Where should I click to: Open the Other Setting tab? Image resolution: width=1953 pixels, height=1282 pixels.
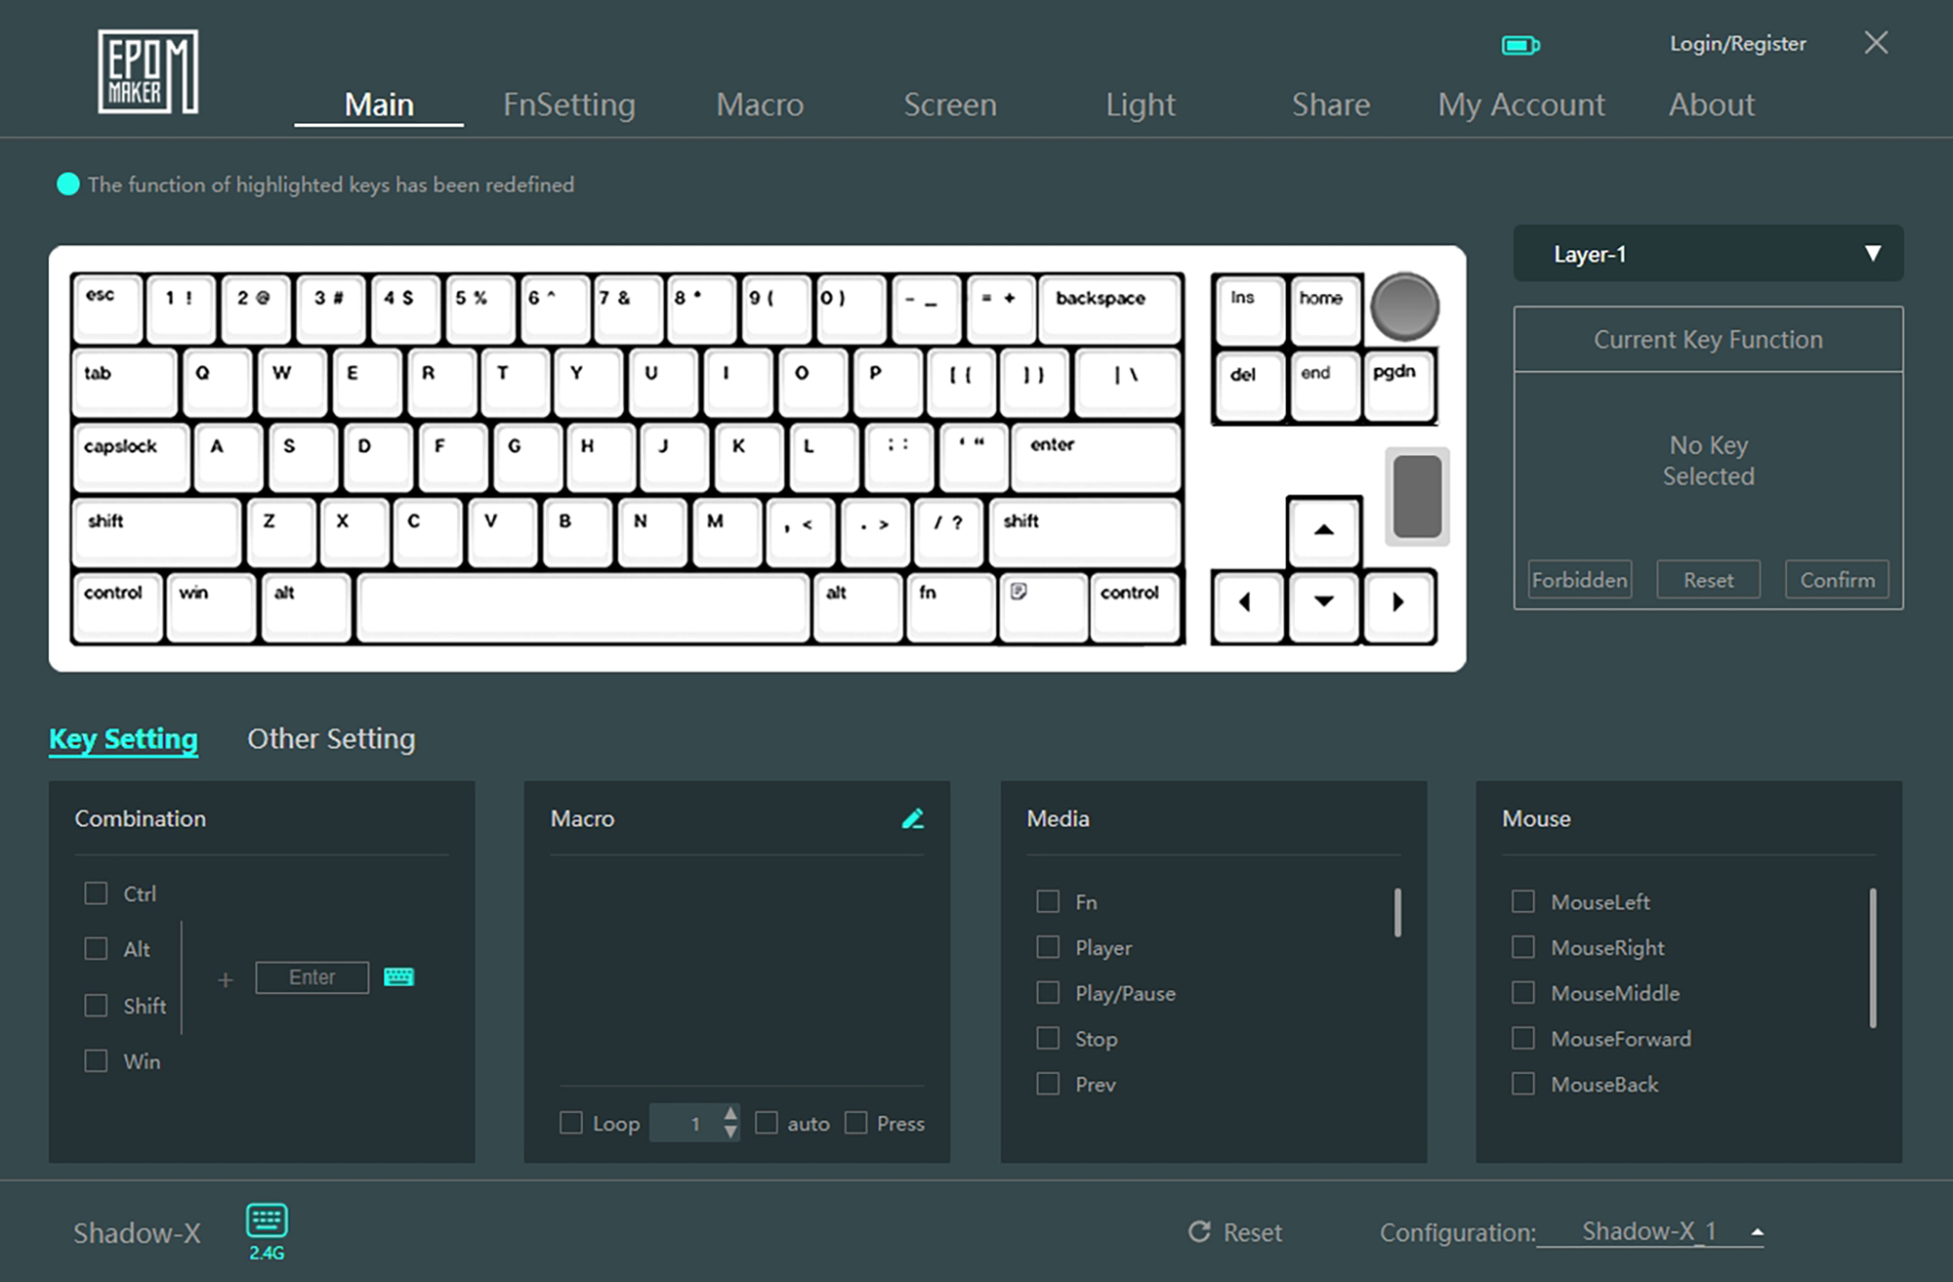click(331, 739)
